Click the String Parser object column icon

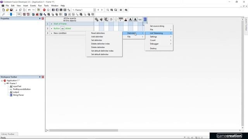[x=145, y=19]
